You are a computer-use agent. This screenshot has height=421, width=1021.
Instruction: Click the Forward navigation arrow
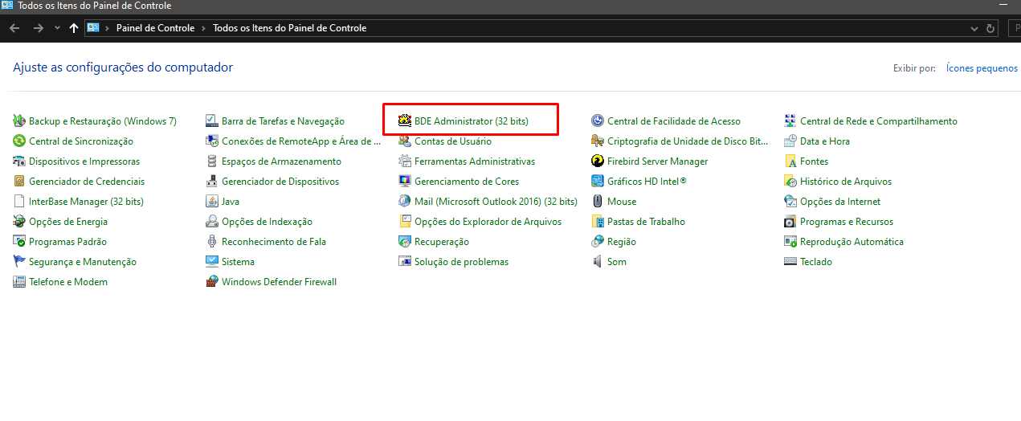tap(38, 28)
